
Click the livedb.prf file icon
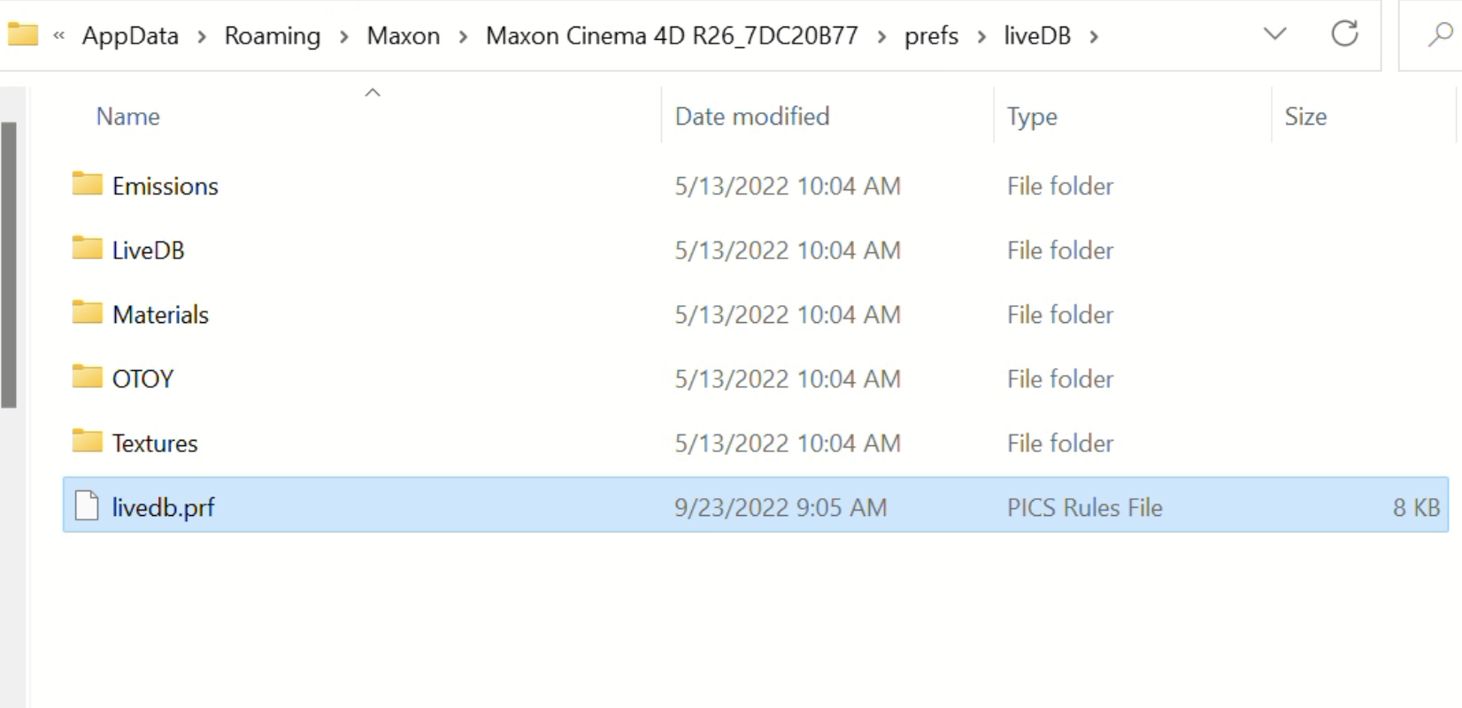pyautogui.click(x=87, y=506)
